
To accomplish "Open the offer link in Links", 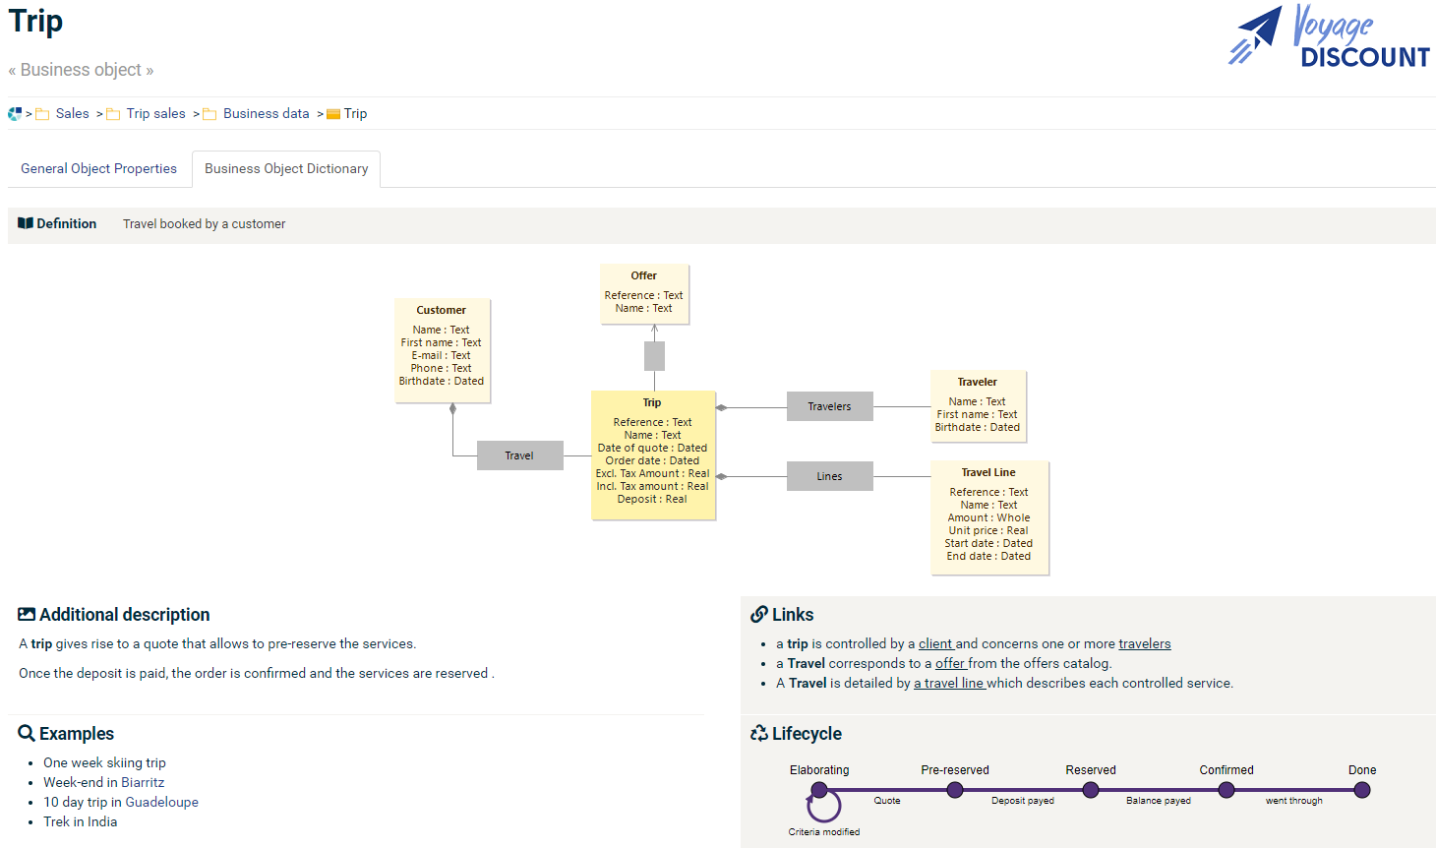I will point(950,664).
